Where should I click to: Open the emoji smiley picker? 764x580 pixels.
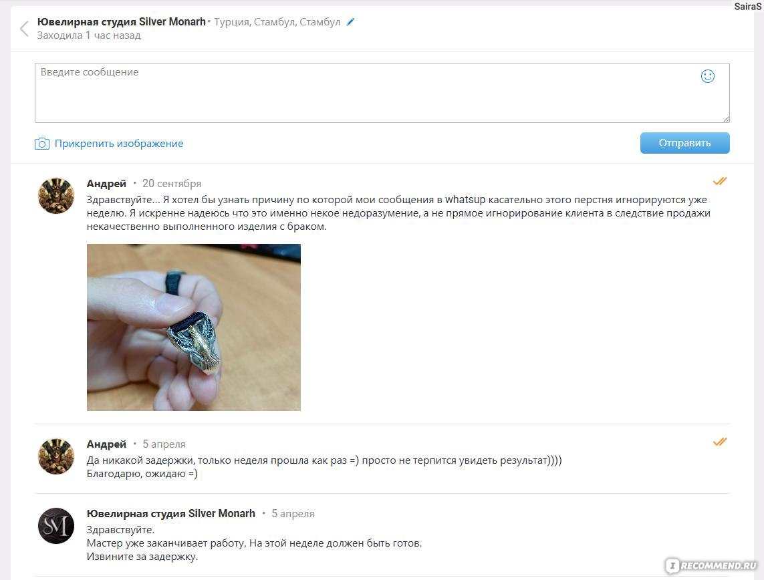point(707,76)
